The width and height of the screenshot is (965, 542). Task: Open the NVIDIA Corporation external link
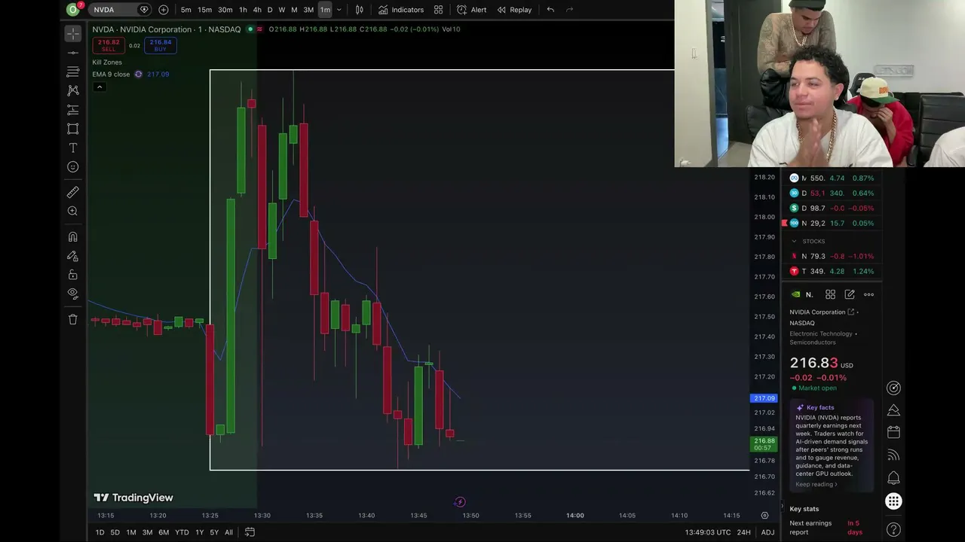pos(851,312)
